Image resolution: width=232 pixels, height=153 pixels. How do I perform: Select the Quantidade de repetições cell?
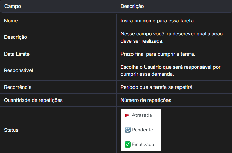(33, 100)
